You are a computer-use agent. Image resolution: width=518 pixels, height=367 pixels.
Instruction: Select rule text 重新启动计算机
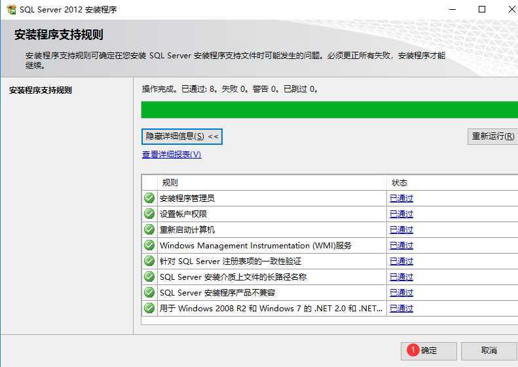(187, 230)
